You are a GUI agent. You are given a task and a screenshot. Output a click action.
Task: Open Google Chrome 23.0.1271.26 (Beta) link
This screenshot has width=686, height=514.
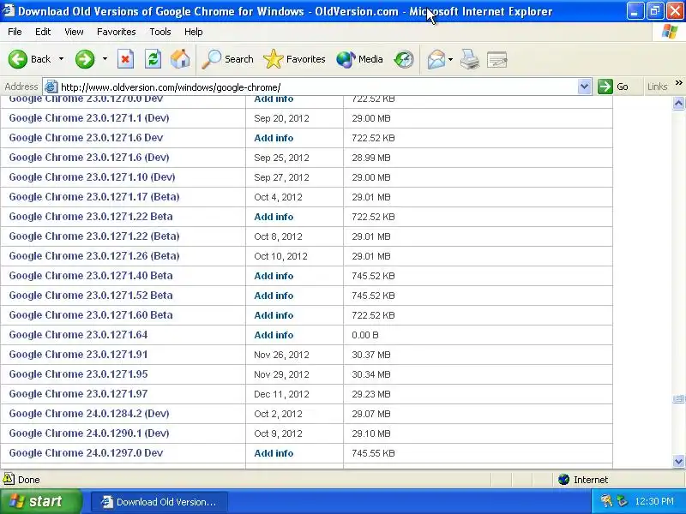click(94, 255)
